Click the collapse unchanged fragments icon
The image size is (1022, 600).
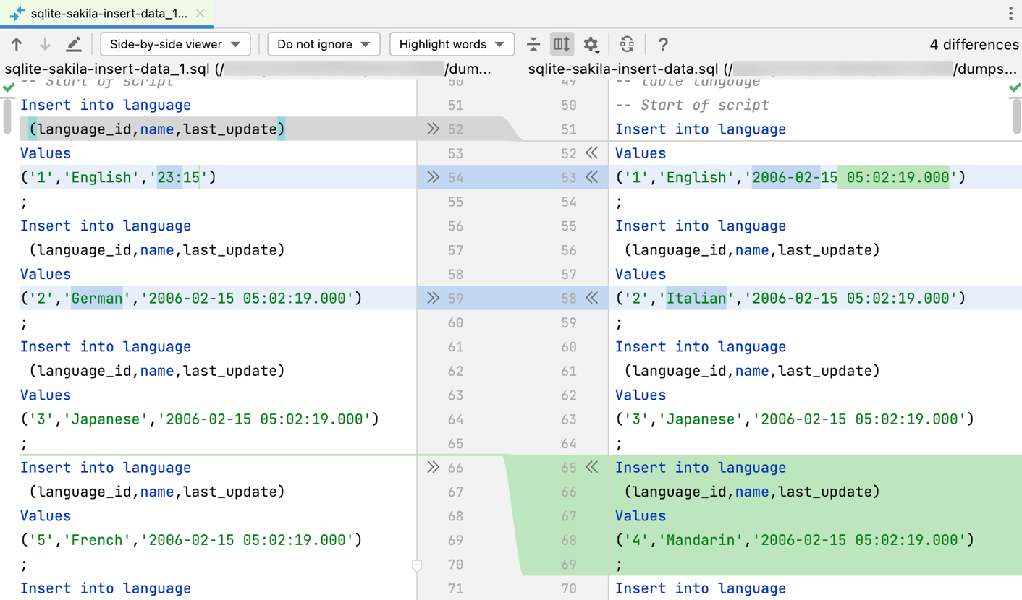pos(533,45)
